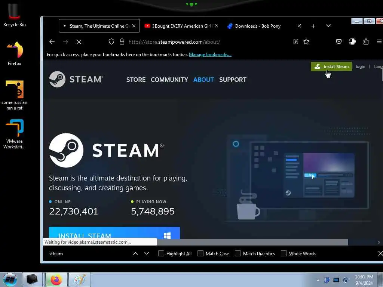Toggle reader view icon in address bar
This screenshot has height=287, width=383.
296,41
